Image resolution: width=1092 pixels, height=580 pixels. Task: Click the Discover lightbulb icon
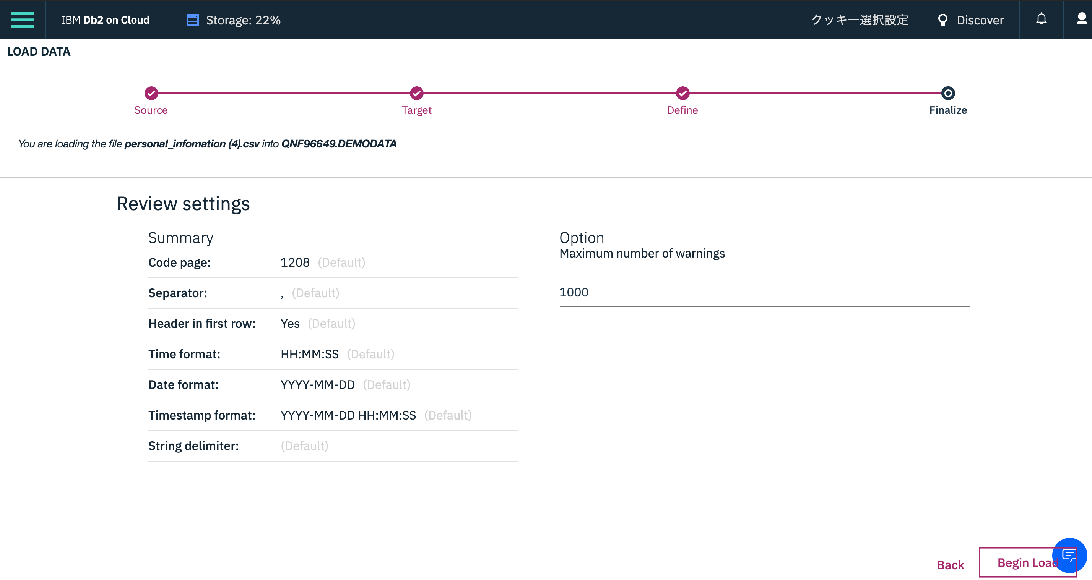pos(942,20)
